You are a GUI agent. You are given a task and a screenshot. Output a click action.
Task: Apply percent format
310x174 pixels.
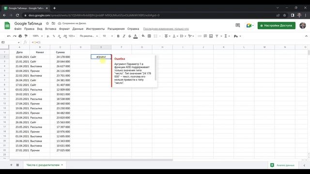pos(54,36)
